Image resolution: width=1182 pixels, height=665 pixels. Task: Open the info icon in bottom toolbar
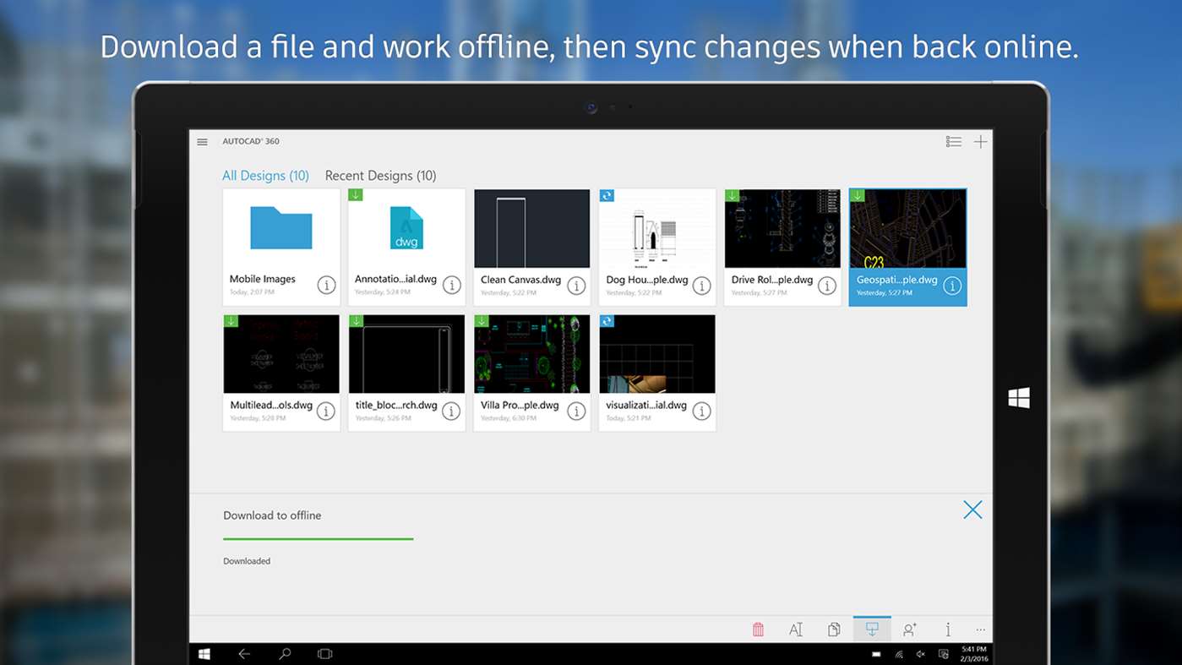[948, 630]
